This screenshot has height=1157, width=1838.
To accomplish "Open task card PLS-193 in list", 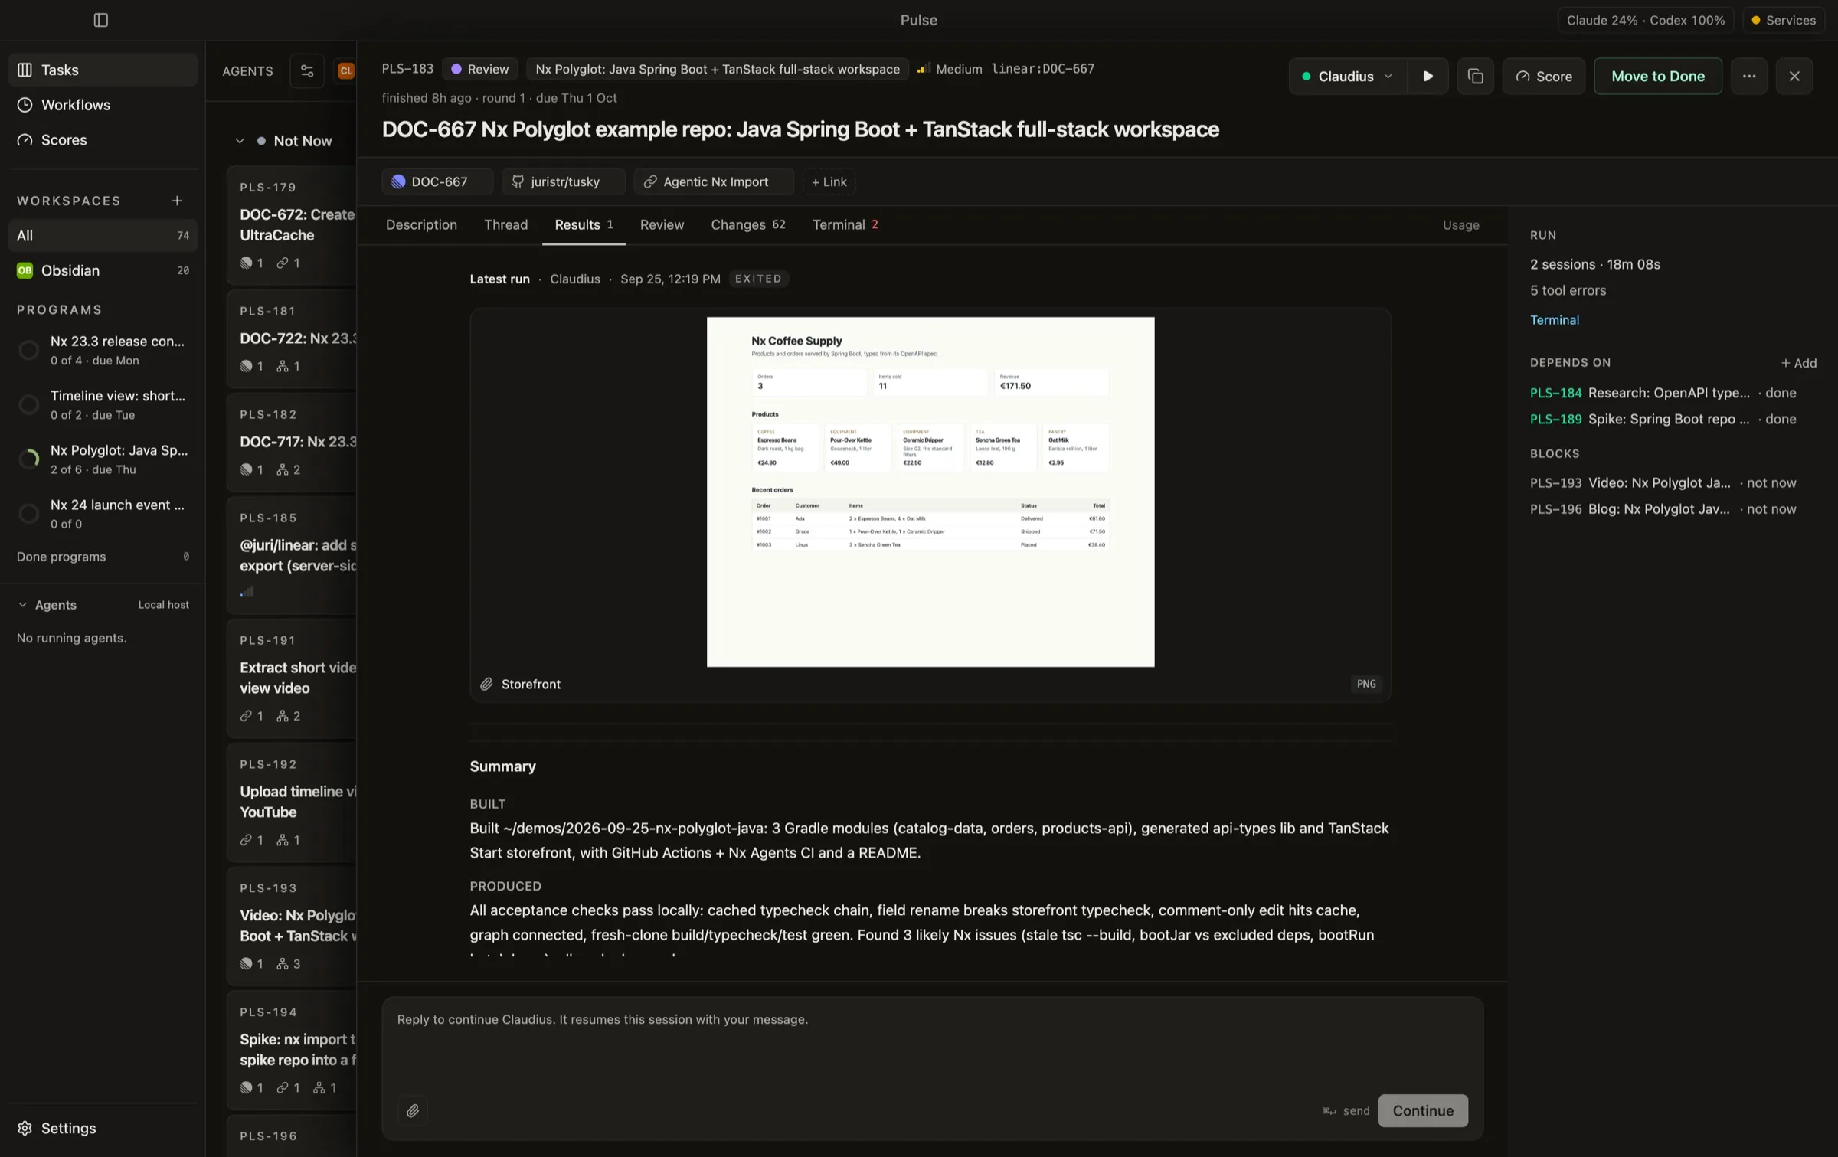I will pyautogui.click(x=292, y=926).
